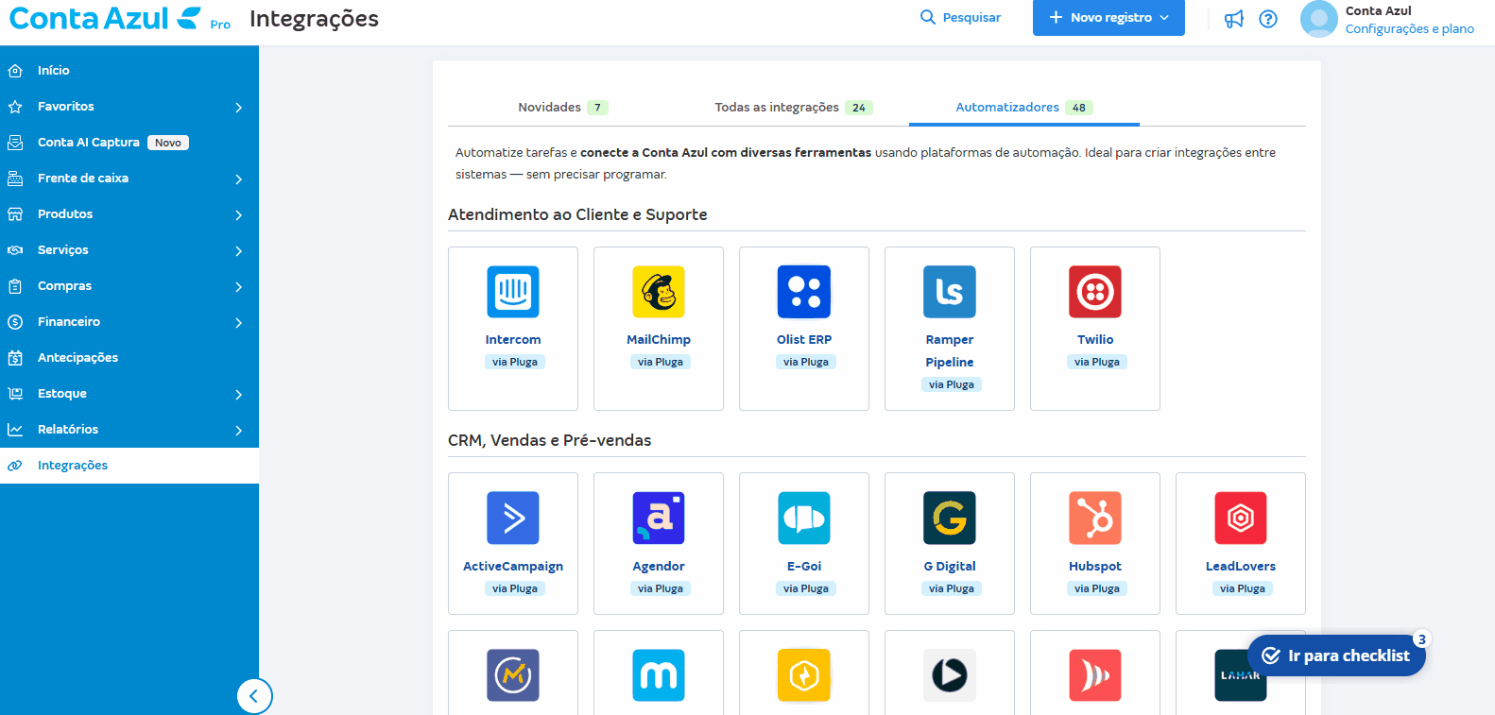1495x715 pixels.
Task: Expand the Relatórios submenu
Action: pos(129,430)
